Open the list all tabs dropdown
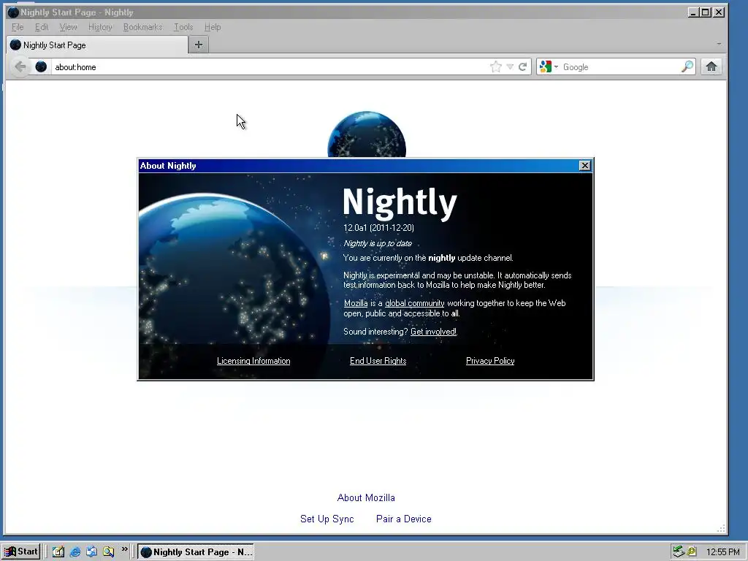Viewport: 748px width, 561px height. click(719, 44)
